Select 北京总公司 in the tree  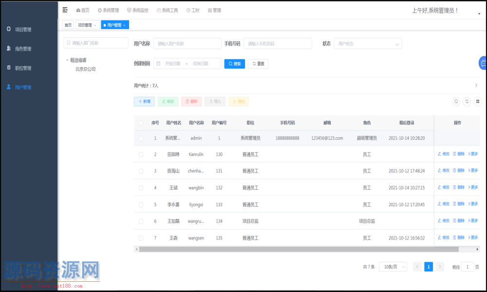click(x=85, y=69)
